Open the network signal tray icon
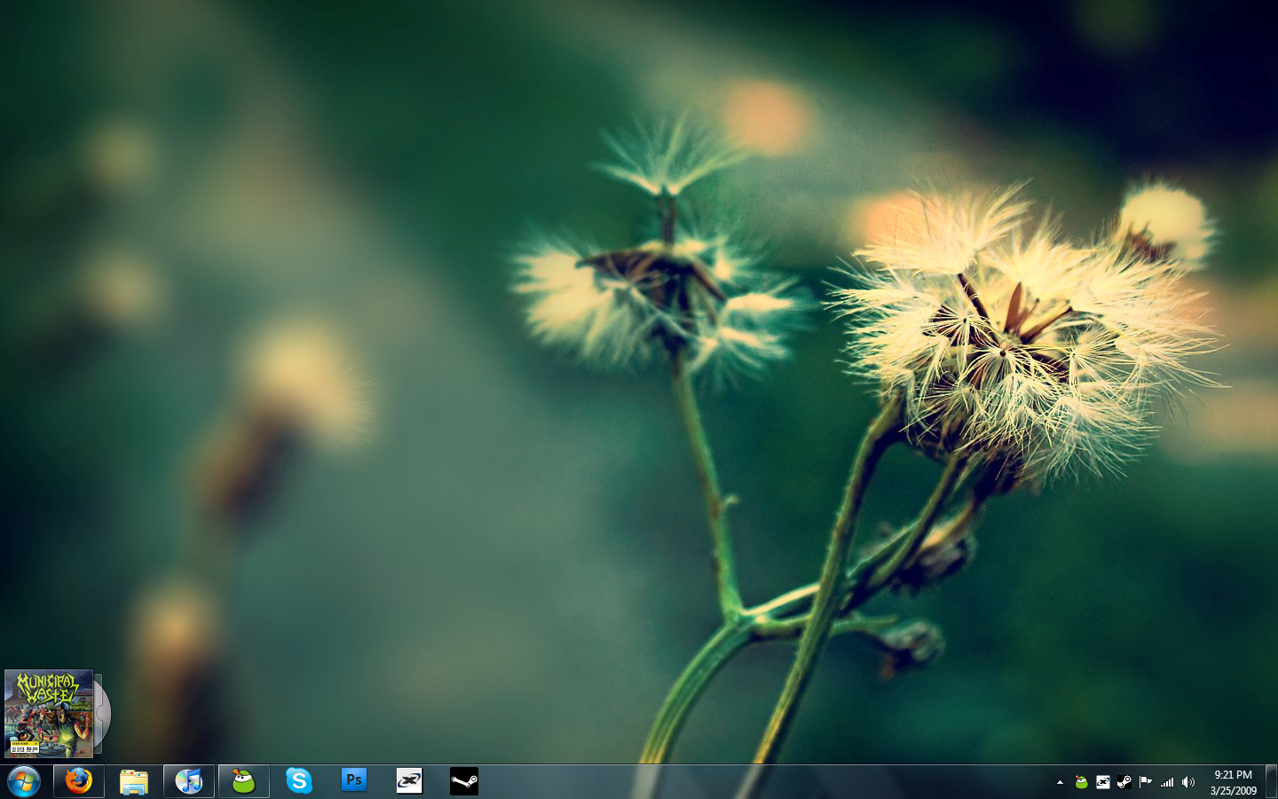1278x799 pixels. pos(1167,782)
